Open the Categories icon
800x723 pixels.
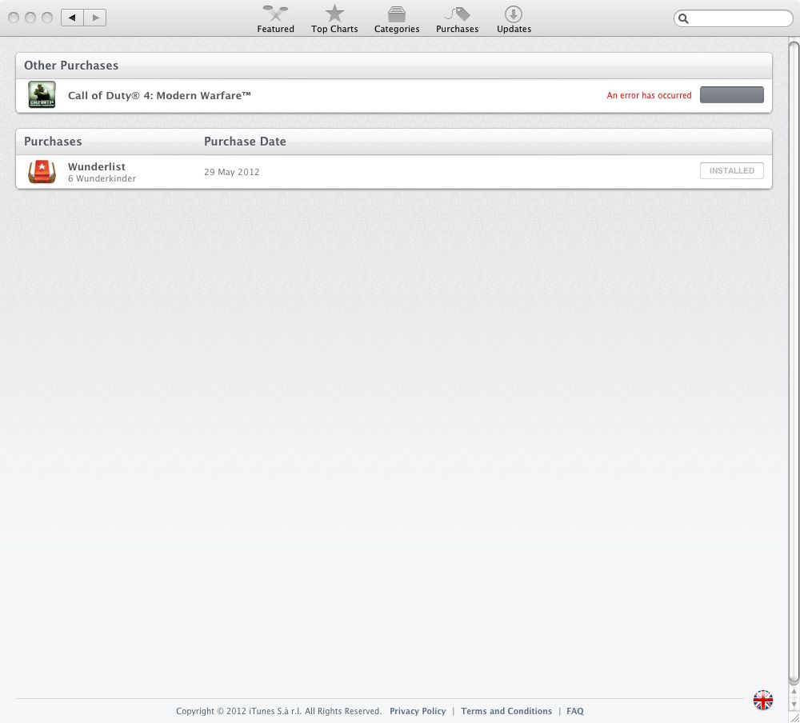click(397, 14)
